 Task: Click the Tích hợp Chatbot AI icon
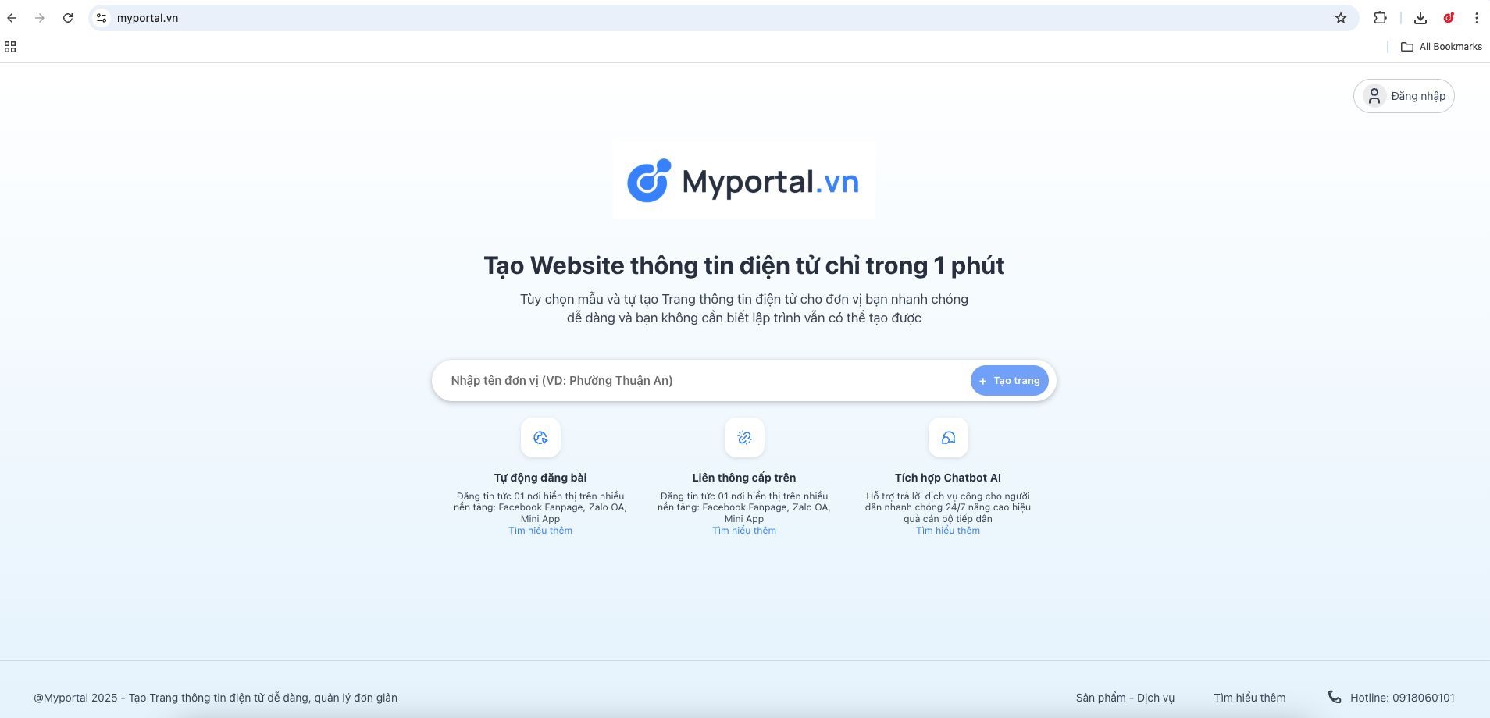pos(948,438)
